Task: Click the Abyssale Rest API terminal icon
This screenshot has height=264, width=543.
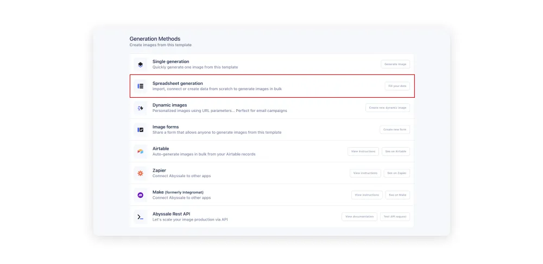Action: (x=140, y=217)
